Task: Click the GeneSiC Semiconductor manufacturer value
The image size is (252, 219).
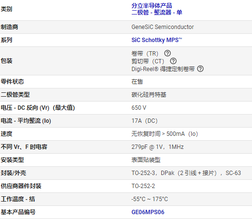Action: tap(163, 27)
